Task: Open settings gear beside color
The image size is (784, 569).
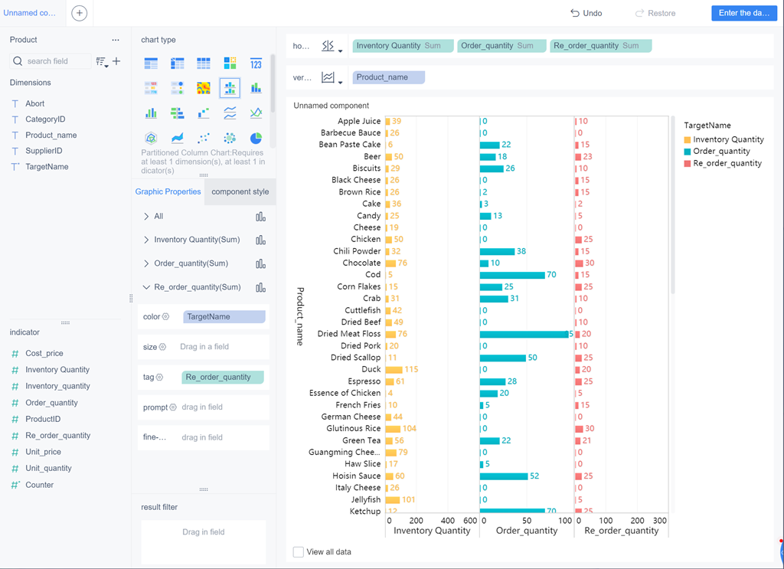Action: 165,316
